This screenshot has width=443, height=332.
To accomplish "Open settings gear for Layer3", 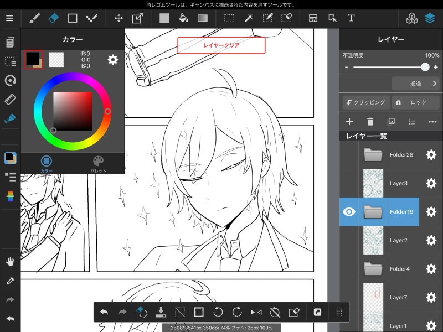I will (431, 183).
